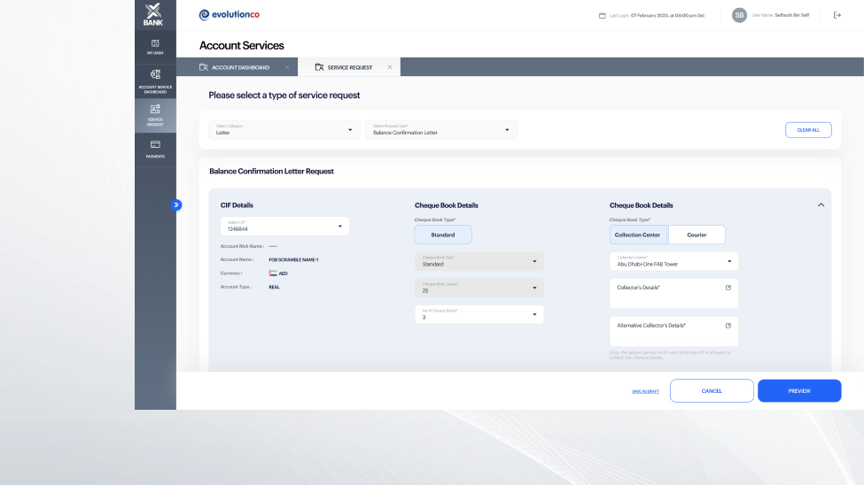Open Collector's Details popup icon
Image resolution: width=864 pixels, height=485 pixels.
click(728, 288)
